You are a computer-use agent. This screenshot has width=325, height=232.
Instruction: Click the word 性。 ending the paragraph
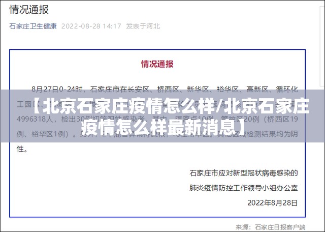pyautogui.click(x=23, y=150)
